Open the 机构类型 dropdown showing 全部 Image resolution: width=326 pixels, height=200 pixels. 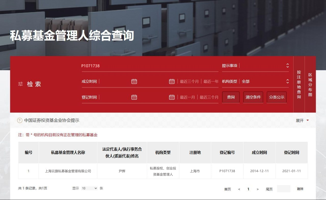pos(264,81)
